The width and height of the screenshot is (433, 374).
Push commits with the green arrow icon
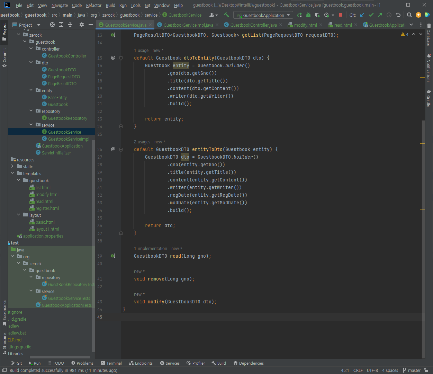tap(380, 15)
